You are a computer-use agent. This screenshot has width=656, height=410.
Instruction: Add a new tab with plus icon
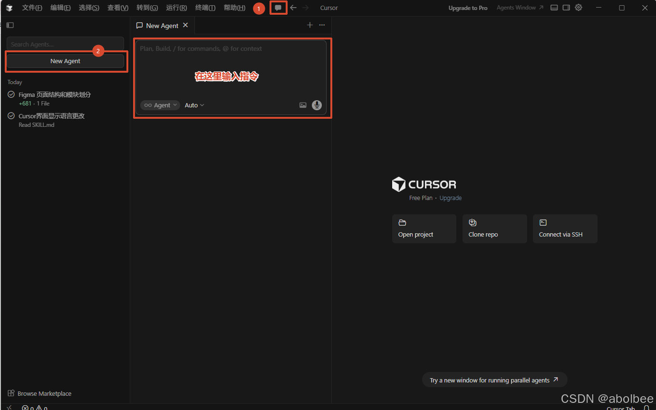(x=310, y=25)
